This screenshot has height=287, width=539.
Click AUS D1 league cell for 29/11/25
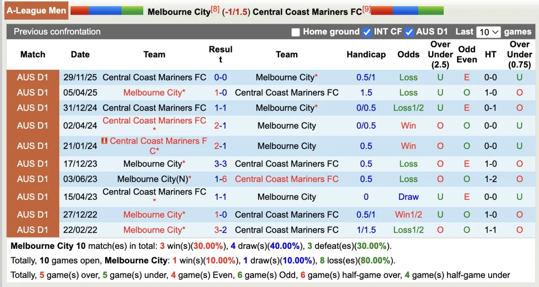point(32,77)
